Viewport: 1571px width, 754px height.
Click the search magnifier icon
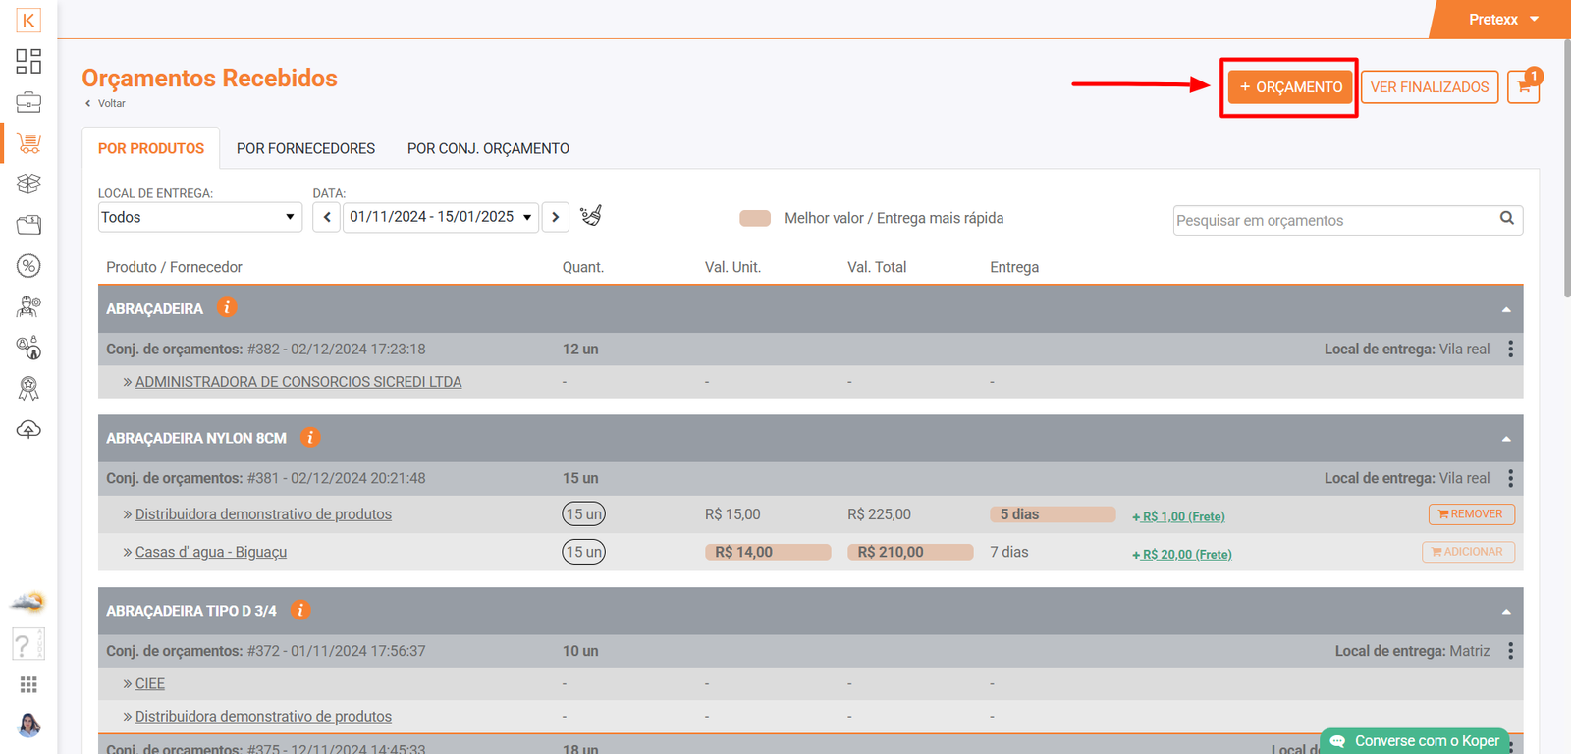click(1506, 219)
